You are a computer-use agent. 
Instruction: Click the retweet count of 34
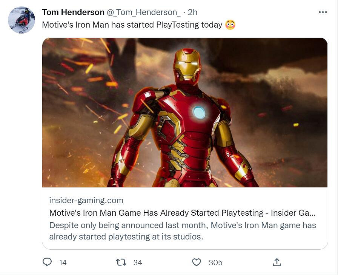point(138,262)
